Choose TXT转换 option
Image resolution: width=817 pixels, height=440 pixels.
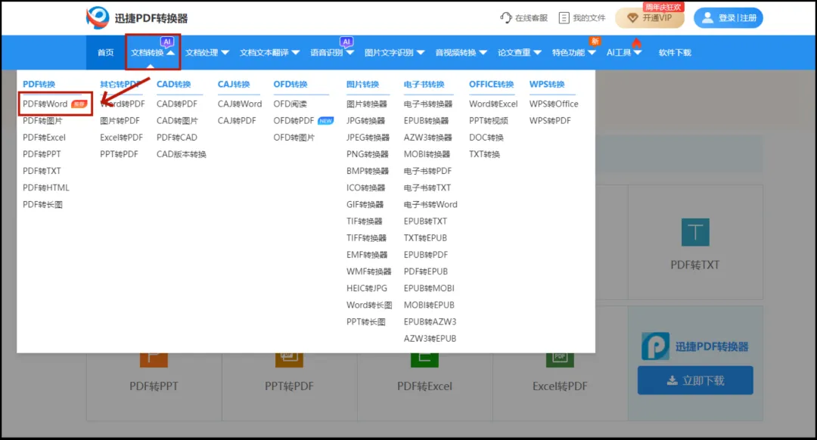(x=484, y=154)
